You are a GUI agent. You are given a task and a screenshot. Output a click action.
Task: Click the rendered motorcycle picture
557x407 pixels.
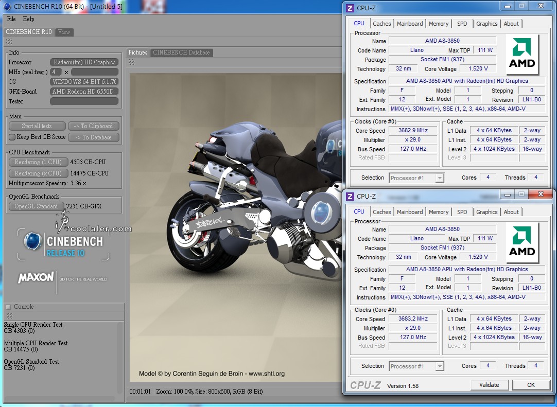click(236, 227)
